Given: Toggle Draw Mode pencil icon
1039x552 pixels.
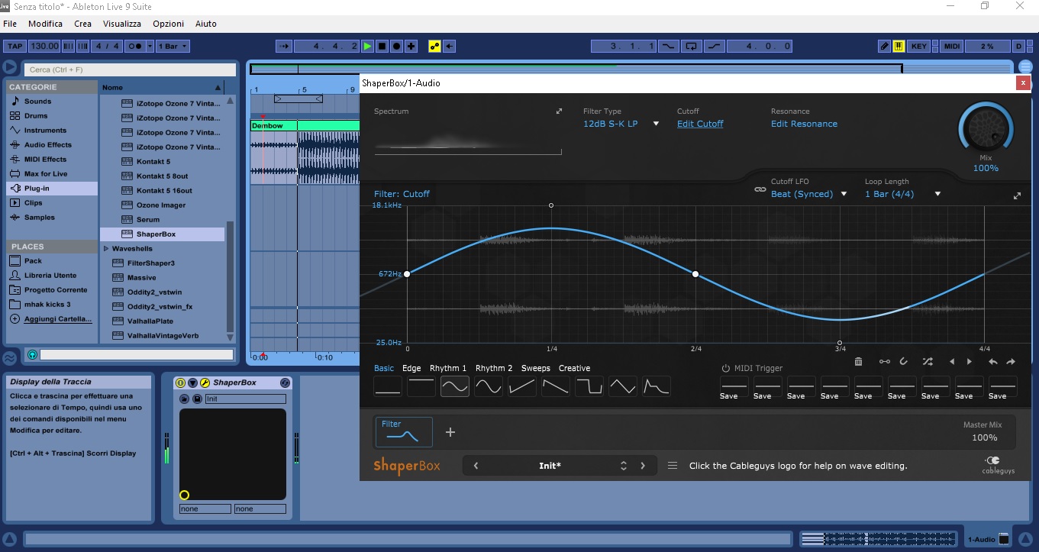Looking at the screenshot, I should pos(884,47).
